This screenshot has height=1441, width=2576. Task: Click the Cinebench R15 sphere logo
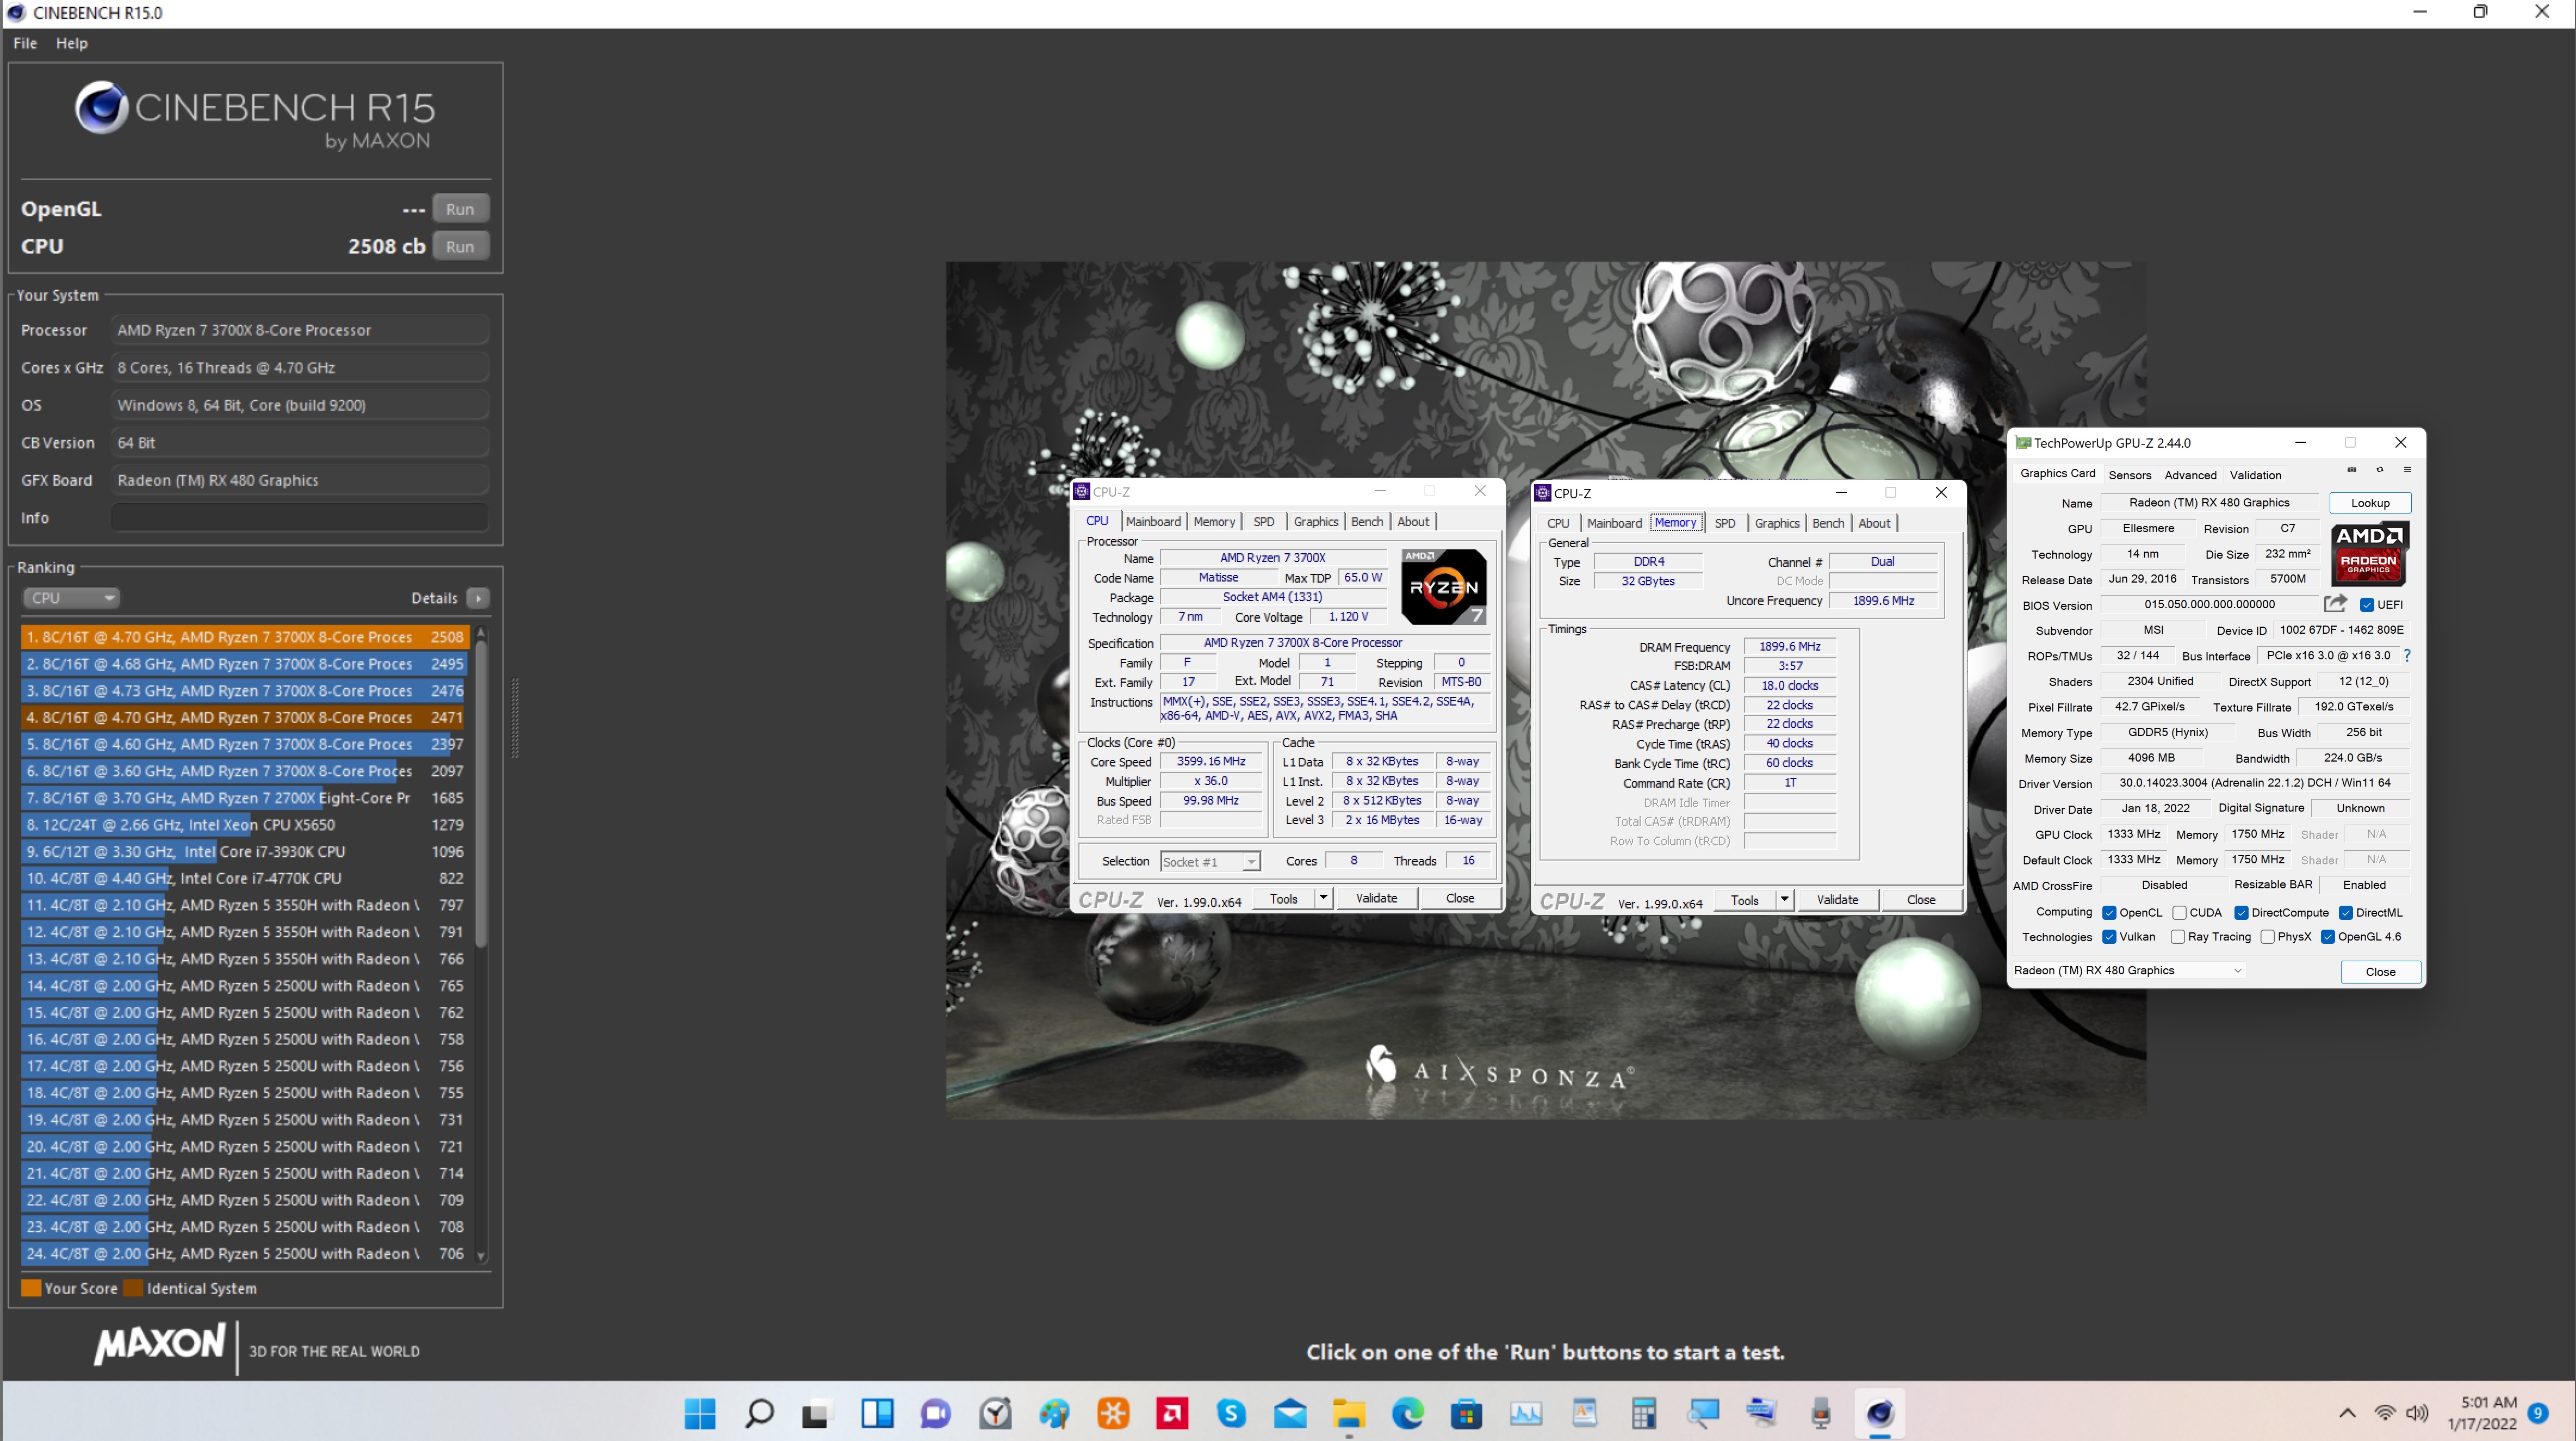click(x=101, y=108)
